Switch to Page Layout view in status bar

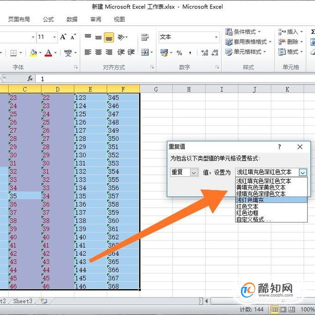pyautogui.click(x=283, y=309)
